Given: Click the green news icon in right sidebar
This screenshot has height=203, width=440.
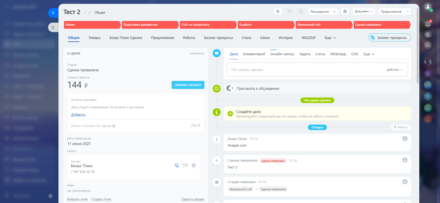Looking at the screenshot, I should [x=428, y=108].
